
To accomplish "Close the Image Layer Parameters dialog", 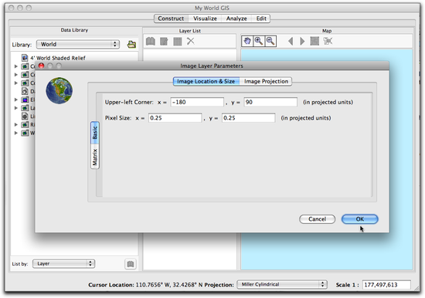I will pyautogui.click(x=41, y=66).
